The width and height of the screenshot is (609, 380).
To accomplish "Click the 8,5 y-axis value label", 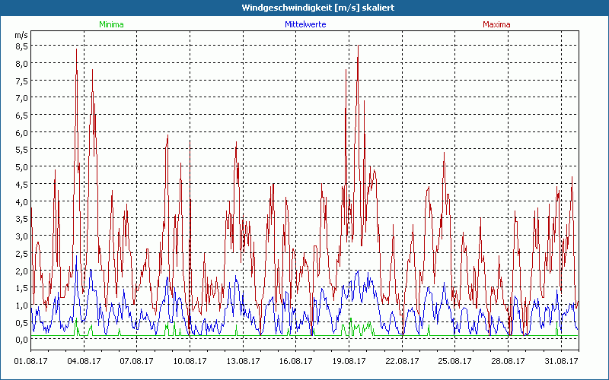I will coord(21,46).
